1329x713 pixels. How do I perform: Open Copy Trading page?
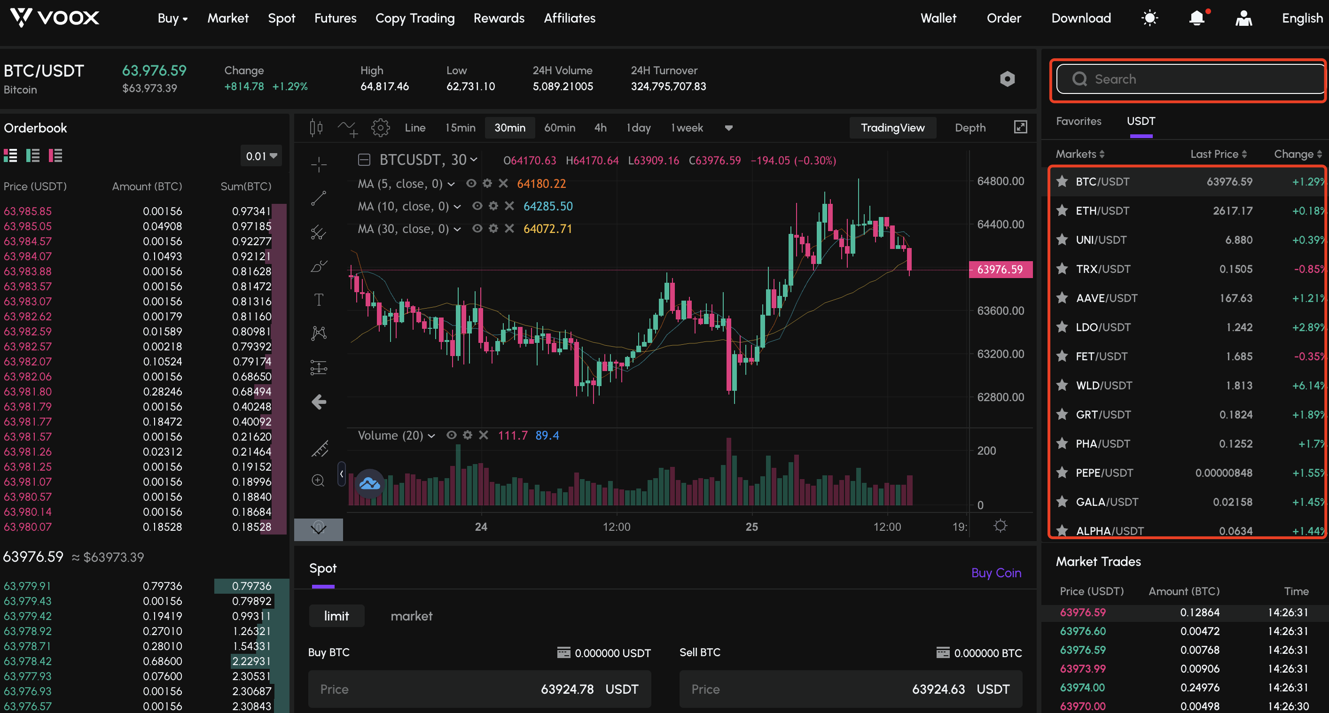tap(415, 18)
